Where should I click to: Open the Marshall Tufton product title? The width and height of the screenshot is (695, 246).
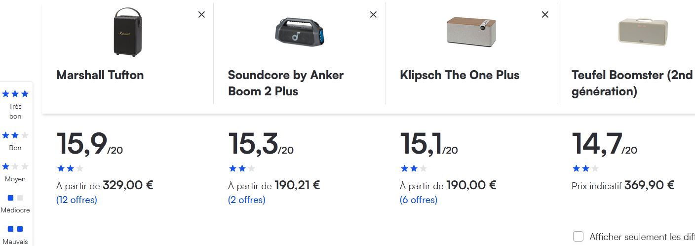point(100,75)
